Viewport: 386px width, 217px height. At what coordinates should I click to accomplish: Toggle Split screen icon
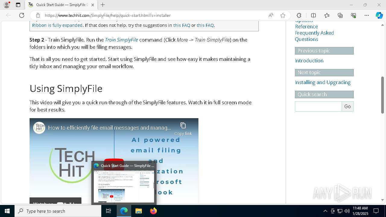point(313,15)
